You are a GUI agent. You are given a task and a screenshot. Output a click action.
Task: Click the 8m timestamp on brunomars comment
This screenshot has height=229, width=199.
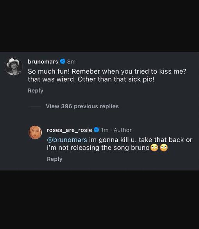coord(71,62)
